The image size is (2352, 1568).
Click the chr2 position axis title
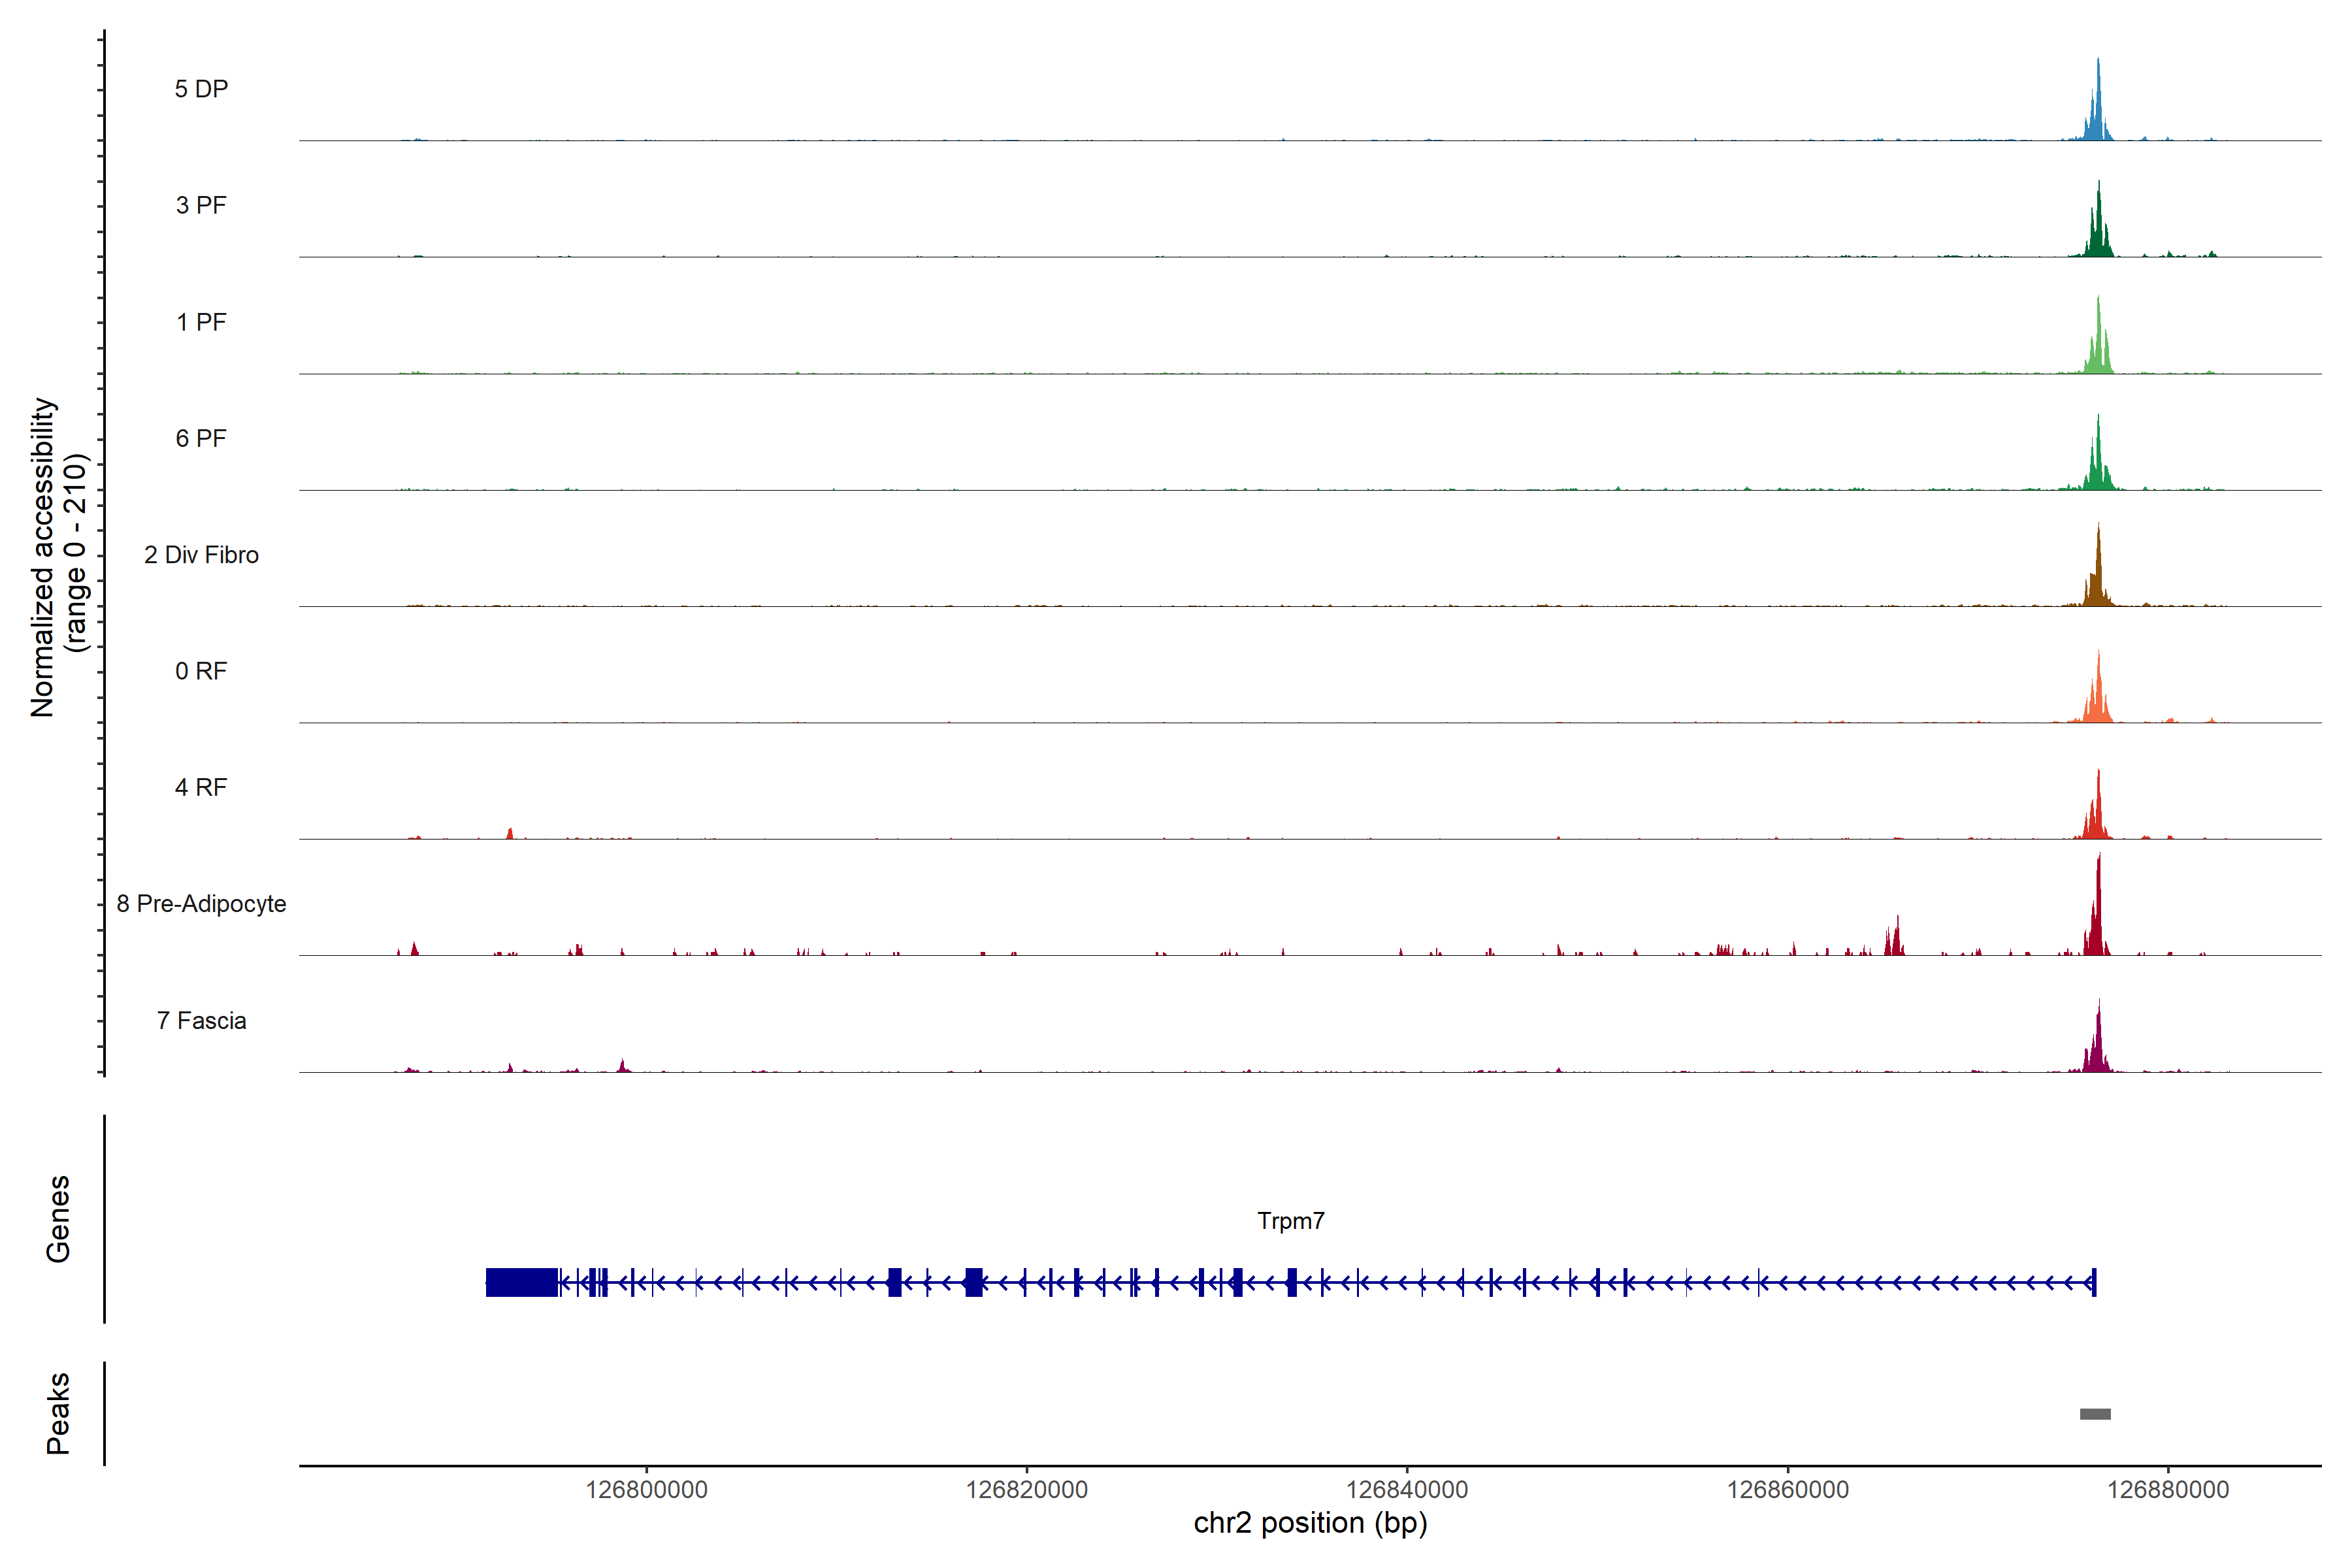click(1310, 1523)
